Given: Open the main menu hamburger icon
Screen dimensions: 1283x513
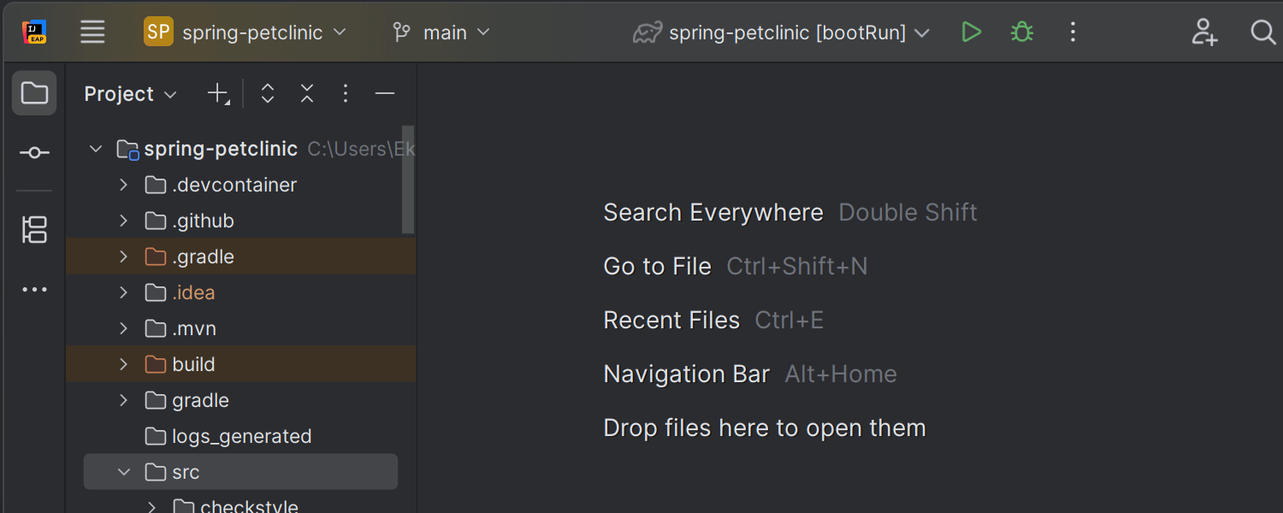Looking at the screenshot, I should coord(92,32).
